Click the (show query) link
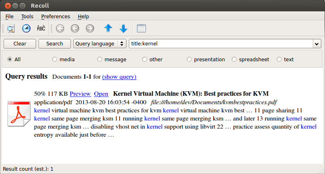 click(x=119, y=77)
